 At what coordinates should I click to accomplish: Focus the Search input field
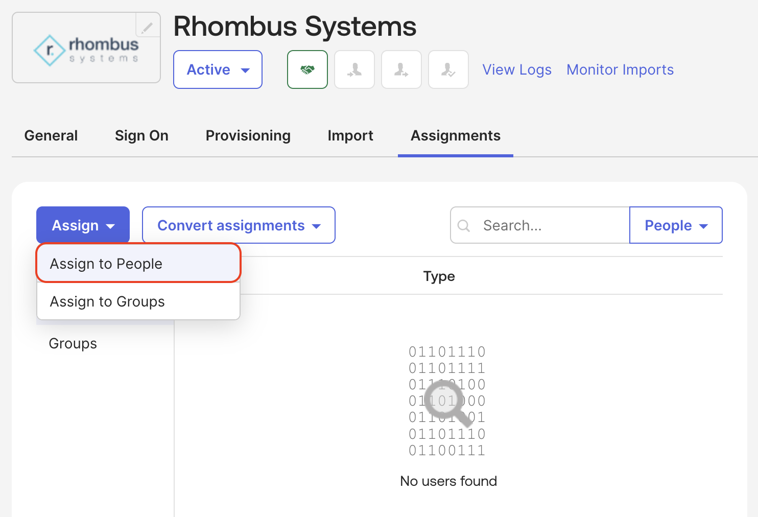[540, 225]
